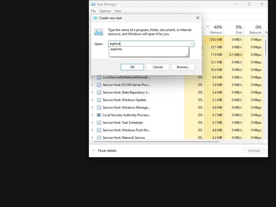
Task: Confirm the new task with OK
Action: (132, 67)
